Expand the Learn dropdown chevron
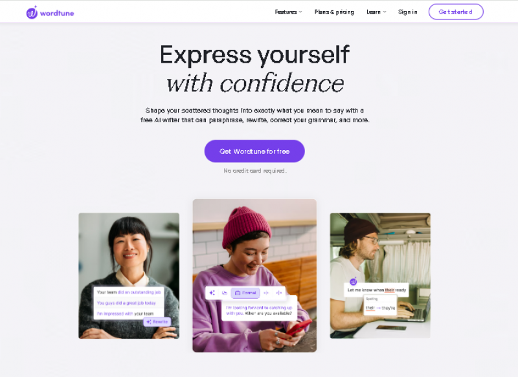 [x=385, y=12]
